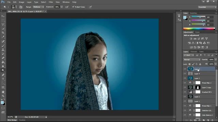The width and height of the screenshot is (218, 122).
Task: Hide Layer 3 visibility
Action: 185,78
